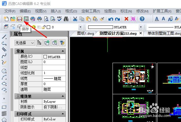Viewport: 181px width, 122px height.
Task: Open the 绘图(D) menu
Action: [x=110, y=11]
